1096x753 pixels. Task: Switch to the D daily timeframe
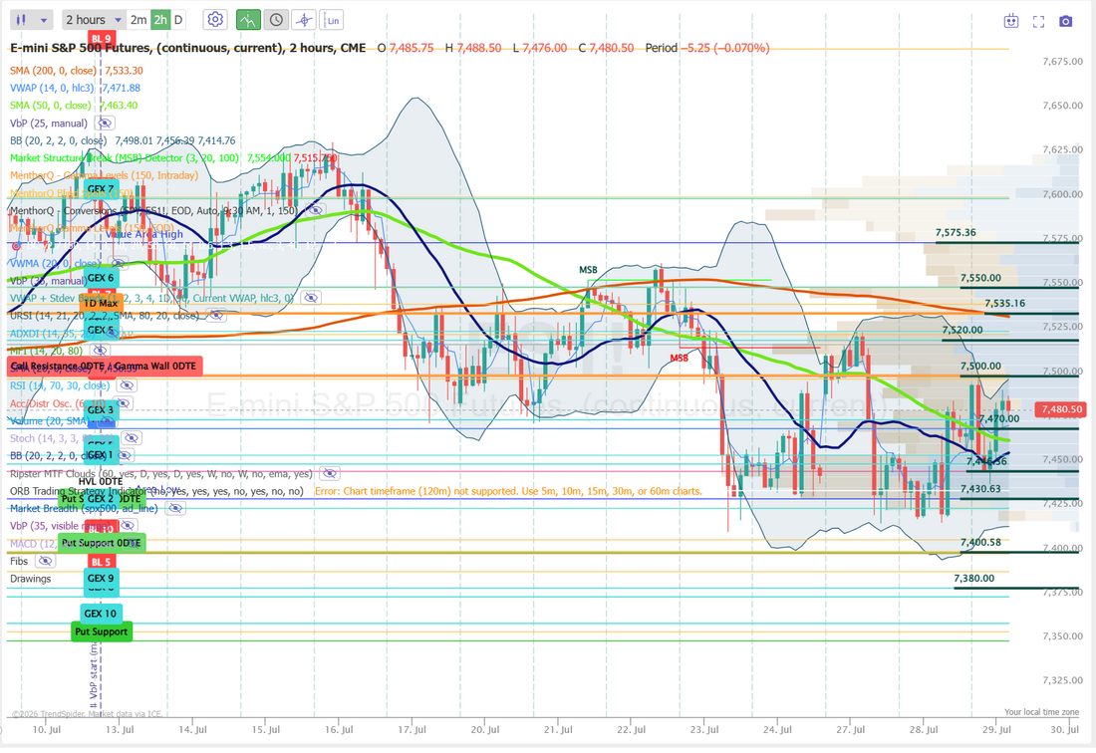pos(179,20)
